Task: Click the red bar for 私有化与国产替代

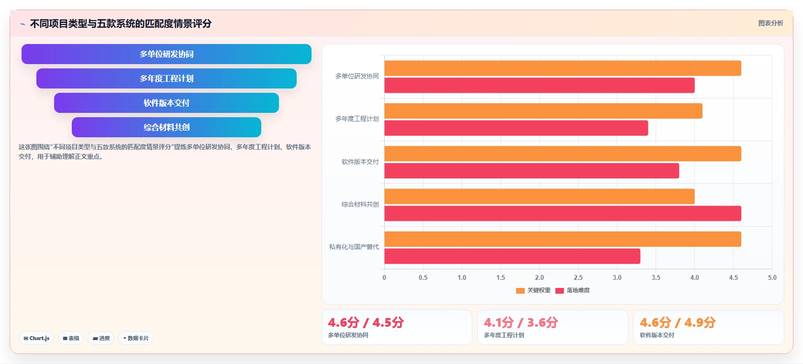Action: point(512,256)
